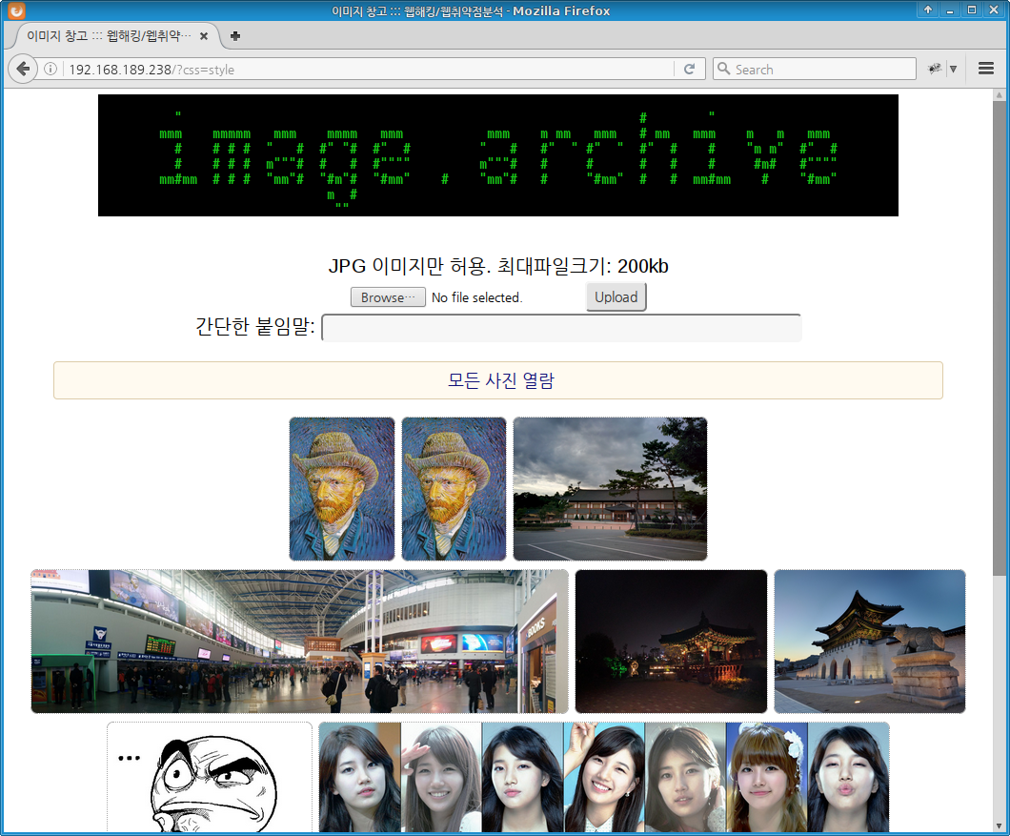
Task: Open the first Van Gogh portrait thumbnail
Action: point(342,489)
